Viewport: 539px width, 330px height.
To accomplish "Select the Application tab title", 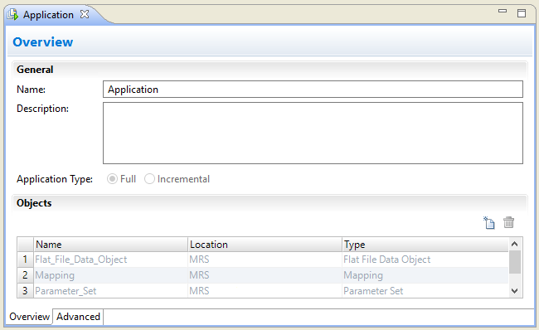I will coord(48,15).
